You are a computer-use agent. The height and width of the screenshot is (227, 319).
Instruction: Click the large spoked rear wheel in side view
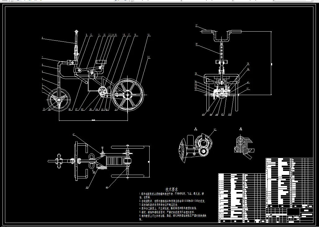(128, 95)
